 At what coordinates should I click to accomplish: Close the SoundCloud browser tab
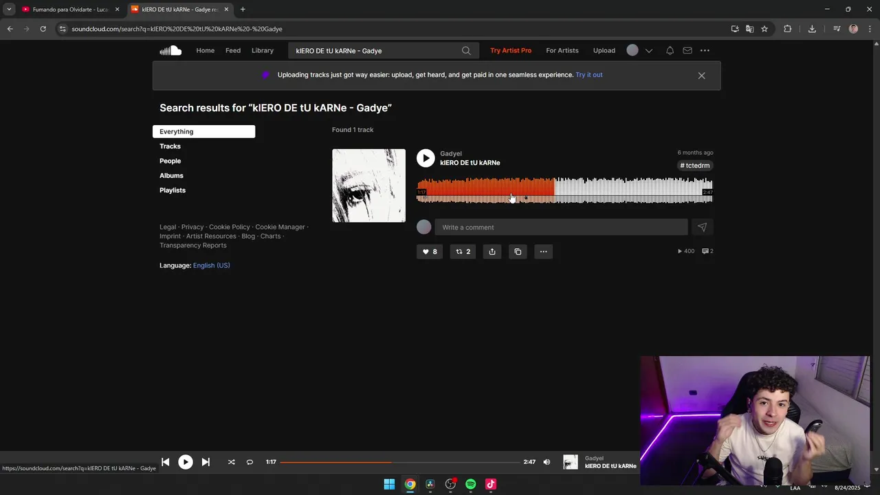click(x=226, y=10)
